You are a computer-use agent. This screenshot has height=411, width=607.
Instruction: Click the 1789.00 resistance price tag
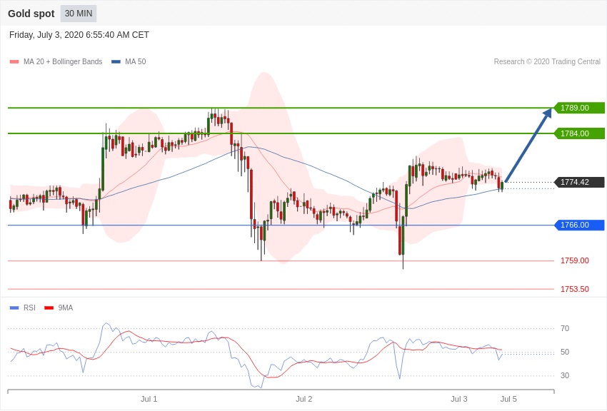coord(579,108)
